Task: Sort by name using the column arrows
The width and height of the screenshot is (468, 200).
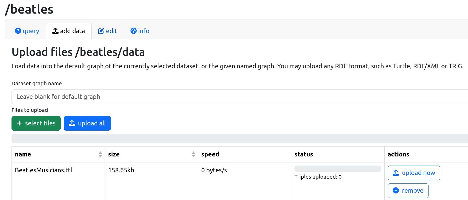Action: 100,154
